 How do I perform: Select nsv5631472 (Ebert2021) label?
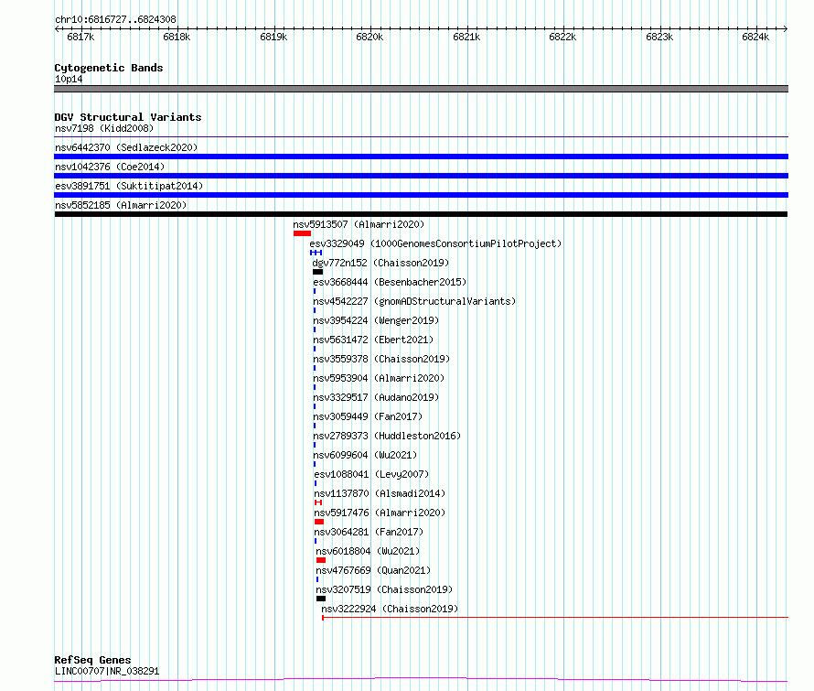click(373, 340)
